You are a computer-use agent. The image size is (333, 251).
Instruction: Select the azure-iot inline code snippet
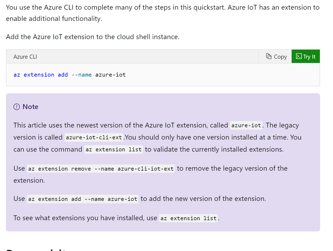[x=246, y=125]
